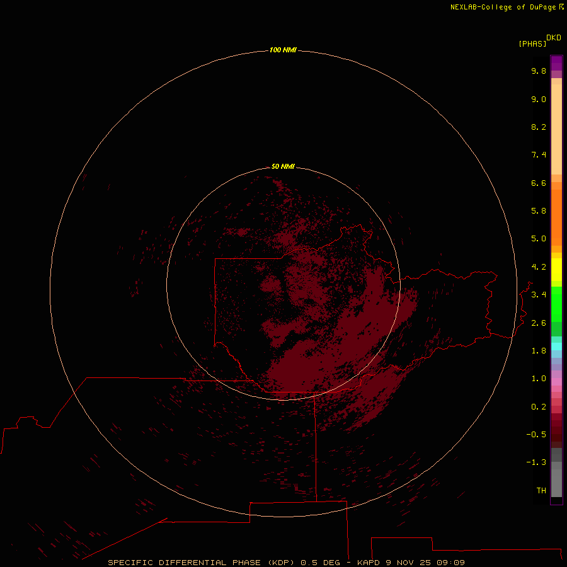Click the 1.0 legend value

click(x=539, y=379)
